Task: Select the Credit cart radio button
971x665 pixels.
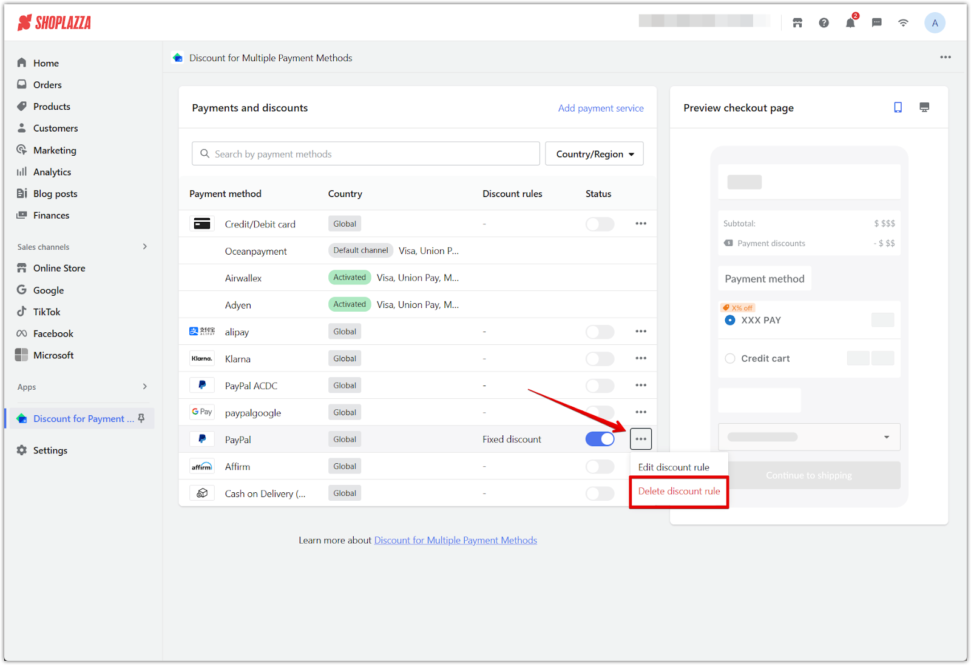Action: [x=730, y=358]
